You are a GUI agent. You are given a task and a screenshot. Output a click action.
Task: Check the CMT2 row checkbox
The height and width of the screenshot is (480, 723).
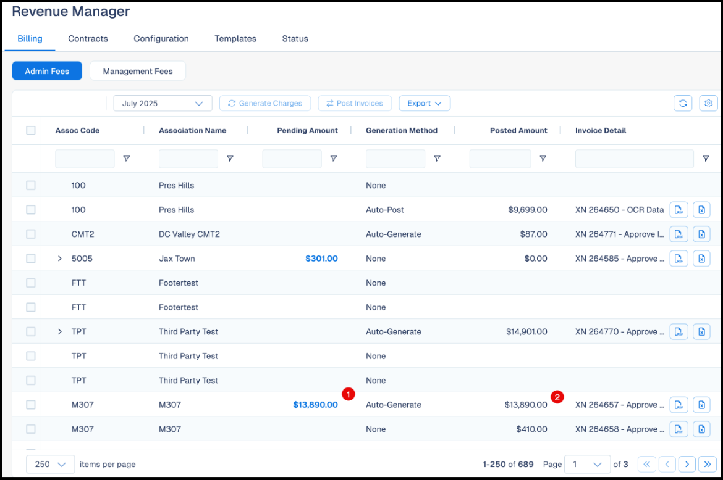[31, 234]
